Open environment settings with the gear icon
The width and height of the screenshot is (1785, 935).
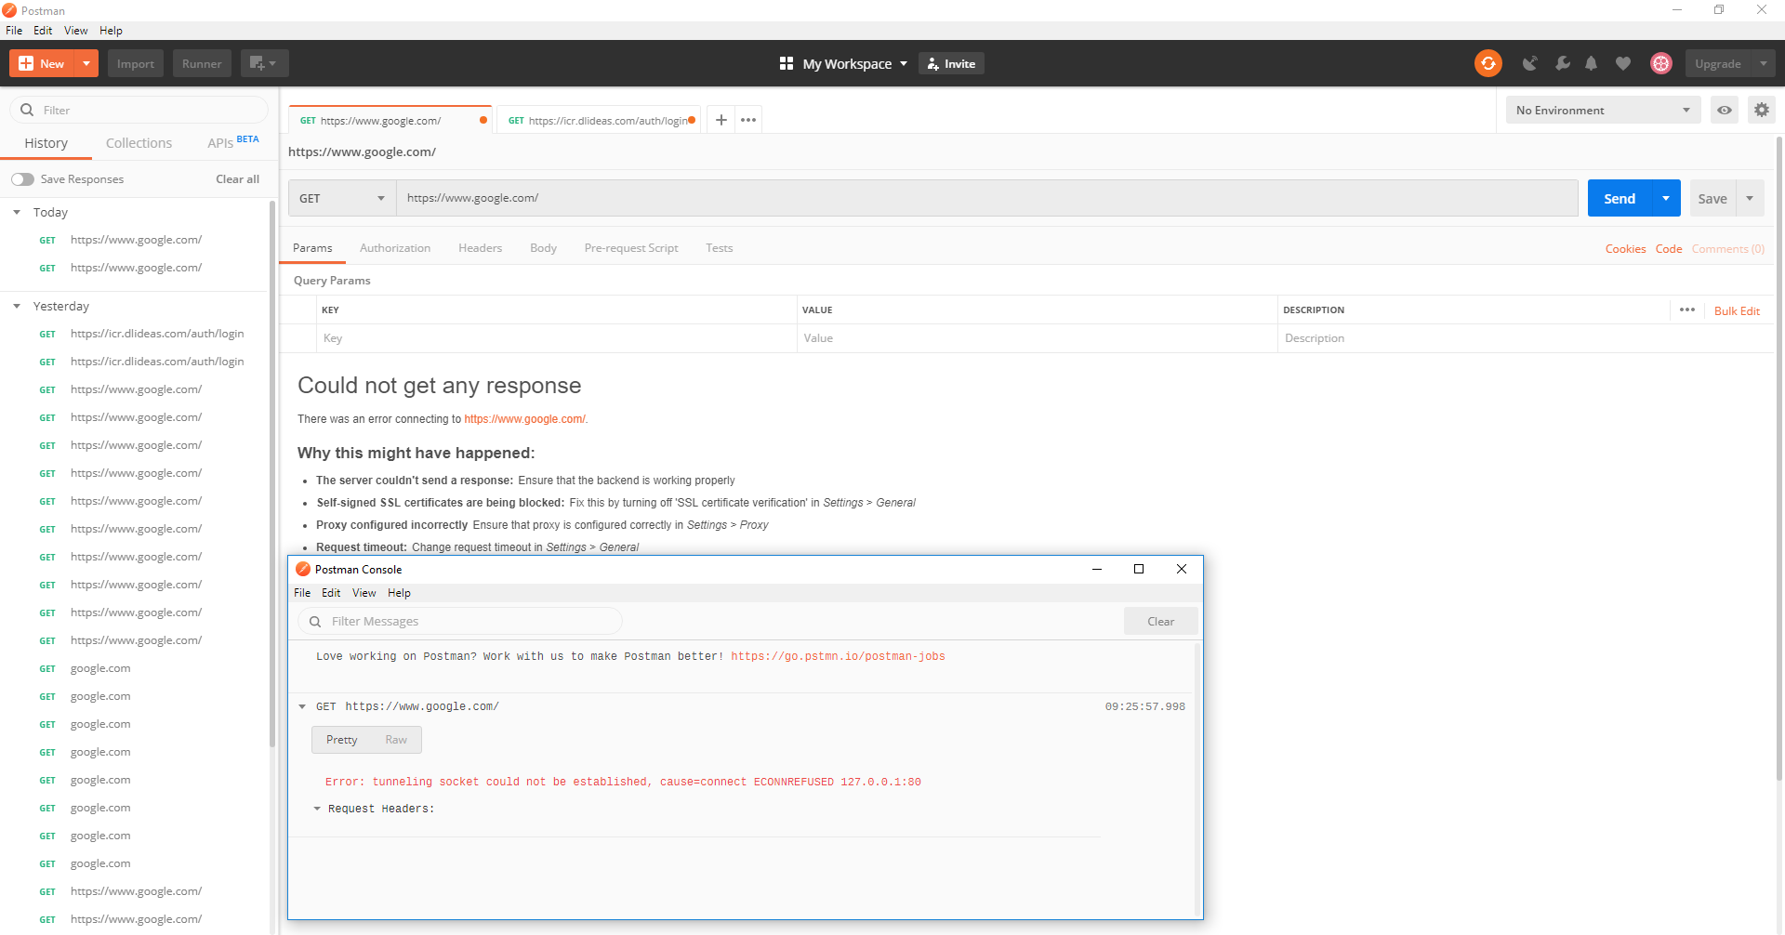(x=1761, y=110)
